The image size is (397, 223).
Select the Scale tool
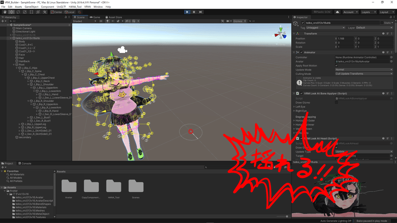click(x=24, y=12)
